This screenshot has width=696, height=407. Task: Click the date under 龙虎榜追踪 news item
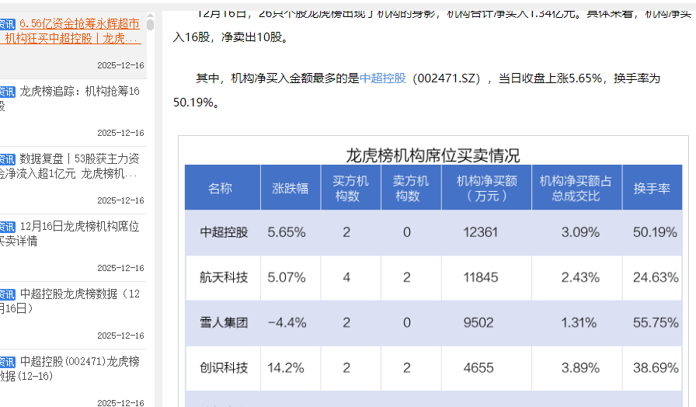tap(120, 133)
